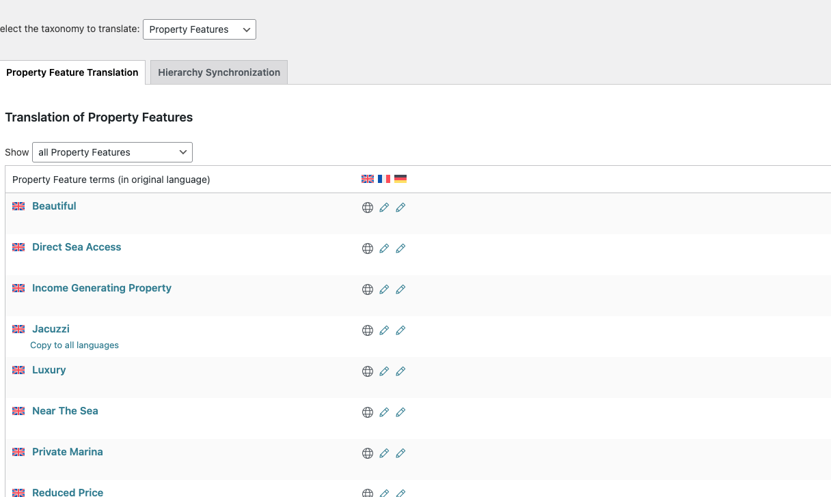Open the Income Generating Property term

click(102, 288)
